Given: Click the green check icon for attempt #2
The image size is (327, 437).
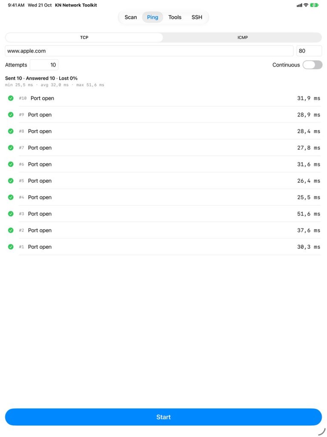Looking at the screenshot, I should click(11, 230).
